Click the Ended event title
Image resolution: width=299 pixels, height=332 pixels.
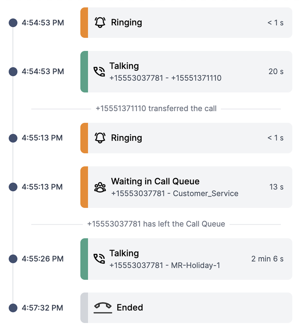pyautogui.click(x=130, y=307)
